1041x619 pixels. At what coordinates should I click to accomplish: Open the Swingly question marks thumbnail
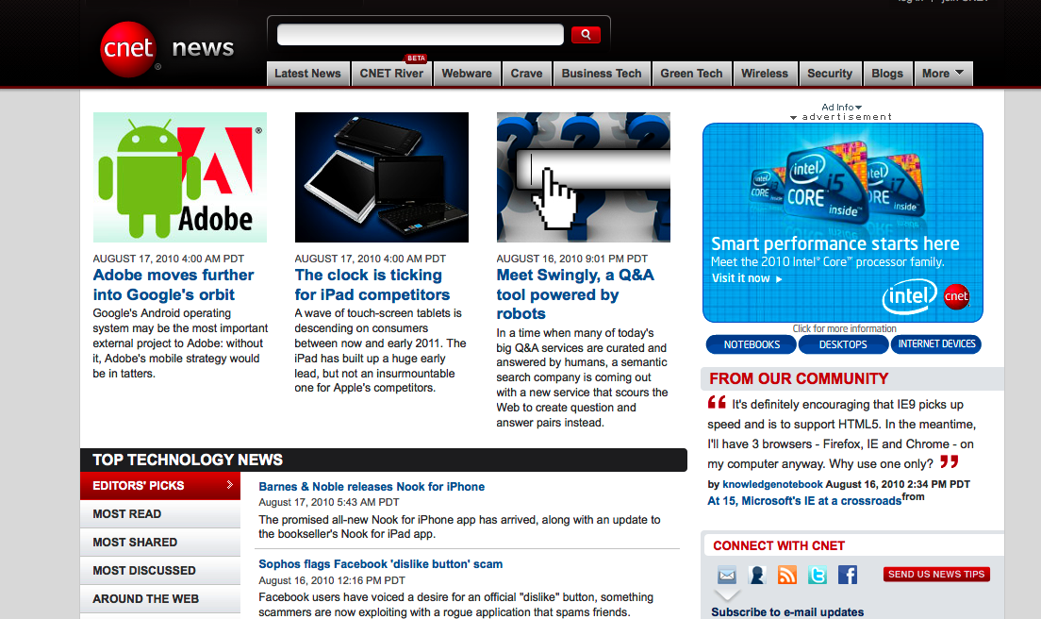[584, 177]
